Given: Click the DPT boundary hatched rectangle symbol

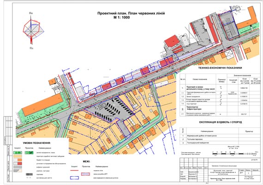Looking at the screenshot, I should click(85, 174).
